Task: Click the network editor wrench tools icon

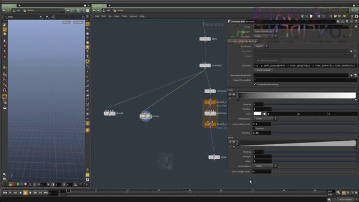Action: (302, 16)
